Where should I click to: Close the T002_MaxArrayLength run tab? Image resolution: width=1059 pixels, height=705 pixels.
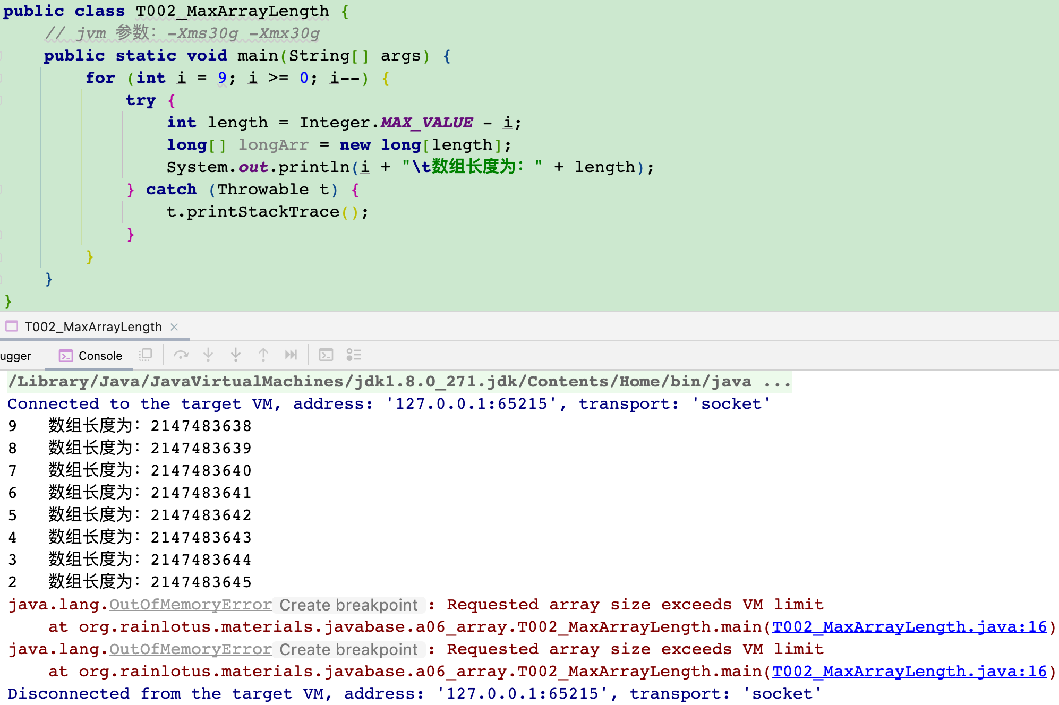(174, 327)
